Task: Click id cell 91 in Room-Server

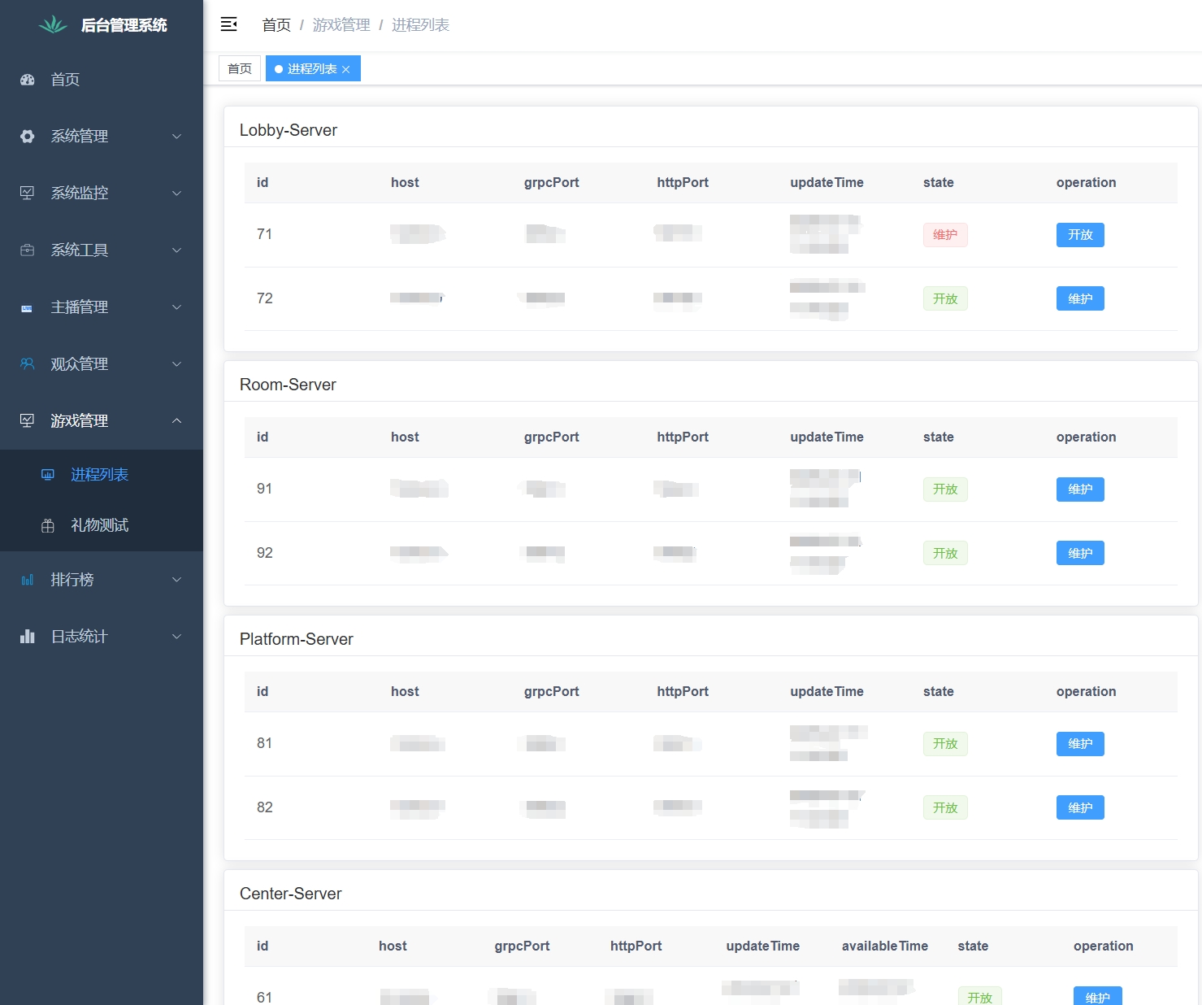Action: 264,489
